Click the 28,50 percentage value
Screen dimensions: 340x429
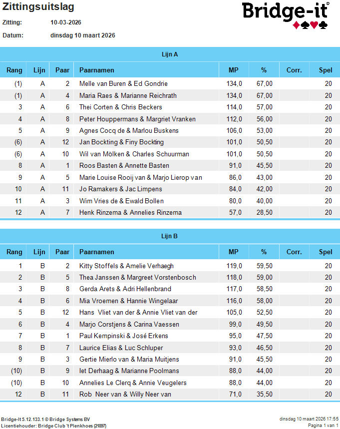(x=264, y=213)
